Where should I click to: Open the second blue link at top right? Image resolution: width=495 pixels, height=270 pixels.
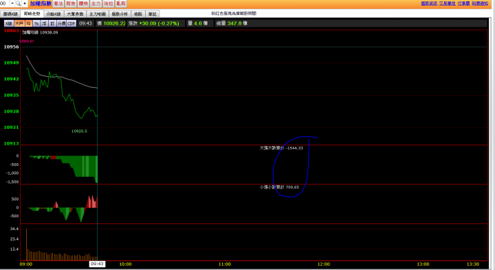click(x=448, y=3)
